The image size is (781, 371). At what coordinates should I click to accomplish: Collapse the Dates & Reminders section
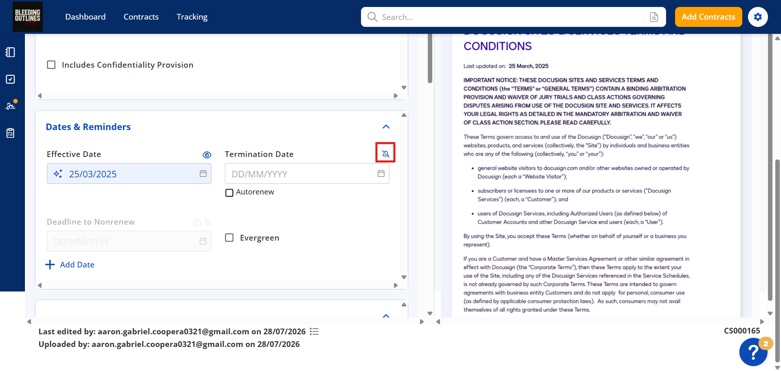pyautogui.click(x=386, y=127)
